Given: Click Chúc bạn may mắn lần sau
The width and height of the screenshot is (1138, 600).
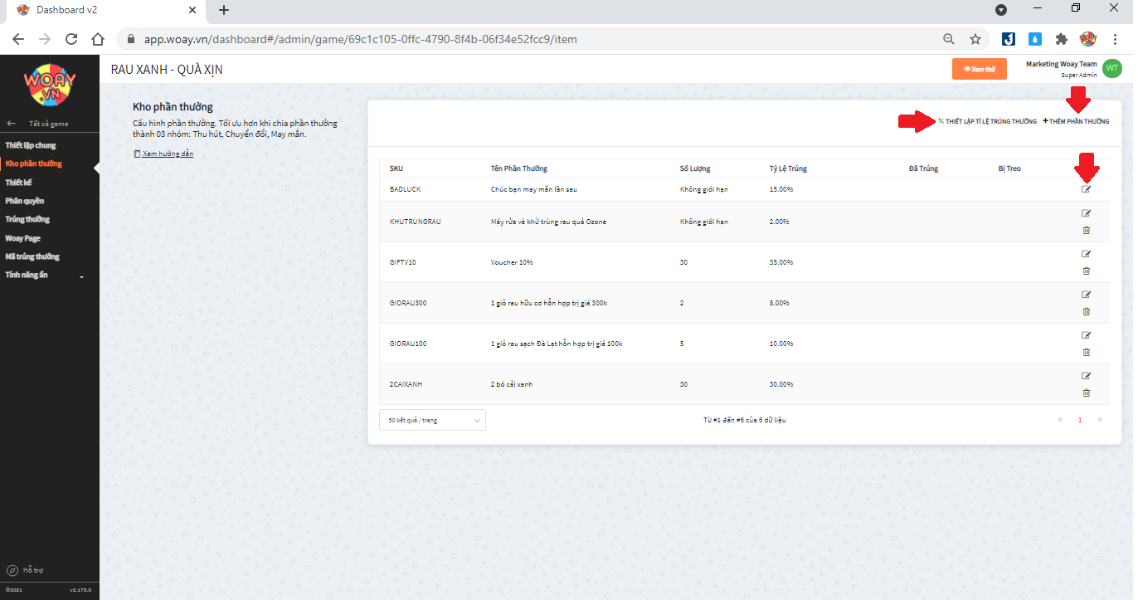Looking at the screenshot, I should click(534, 189).
